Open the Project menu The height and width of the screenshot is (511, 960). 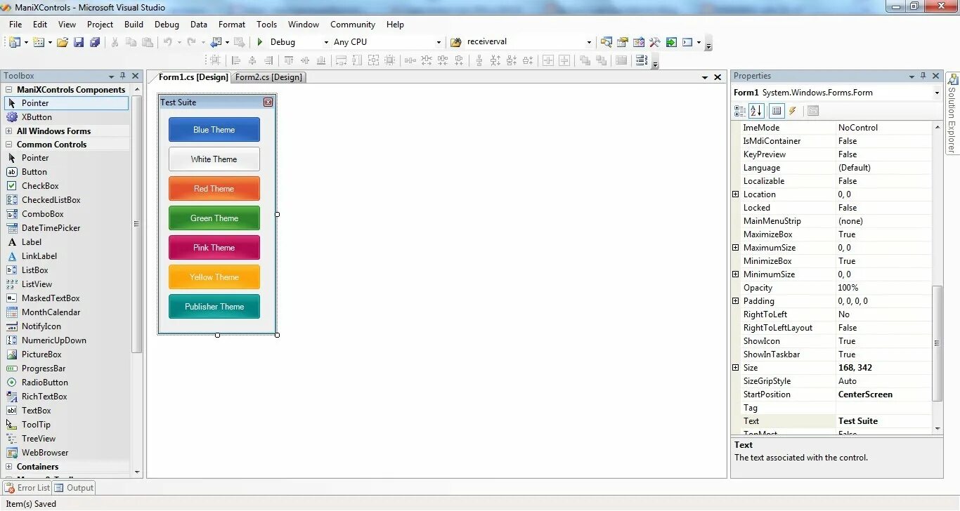point(100,24)
